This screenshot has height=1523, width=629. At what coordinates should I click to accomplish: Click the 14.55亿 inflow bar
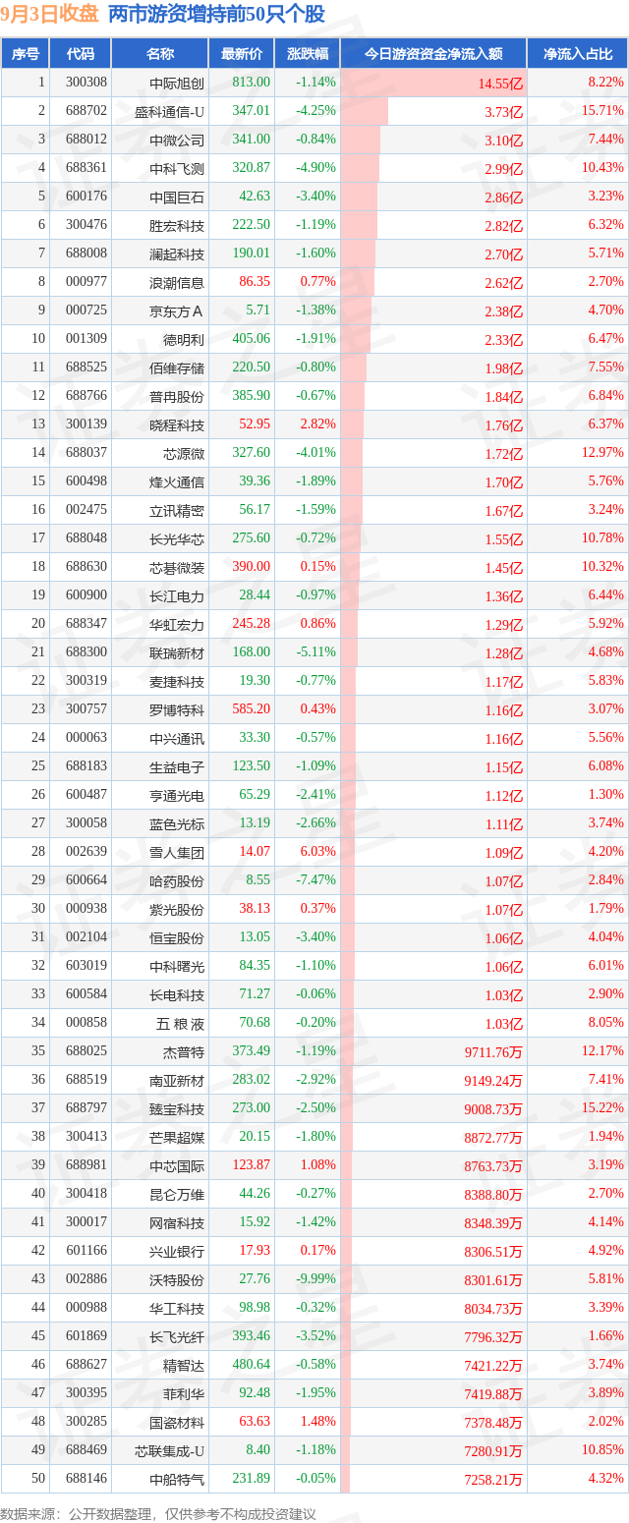point(433,84)
